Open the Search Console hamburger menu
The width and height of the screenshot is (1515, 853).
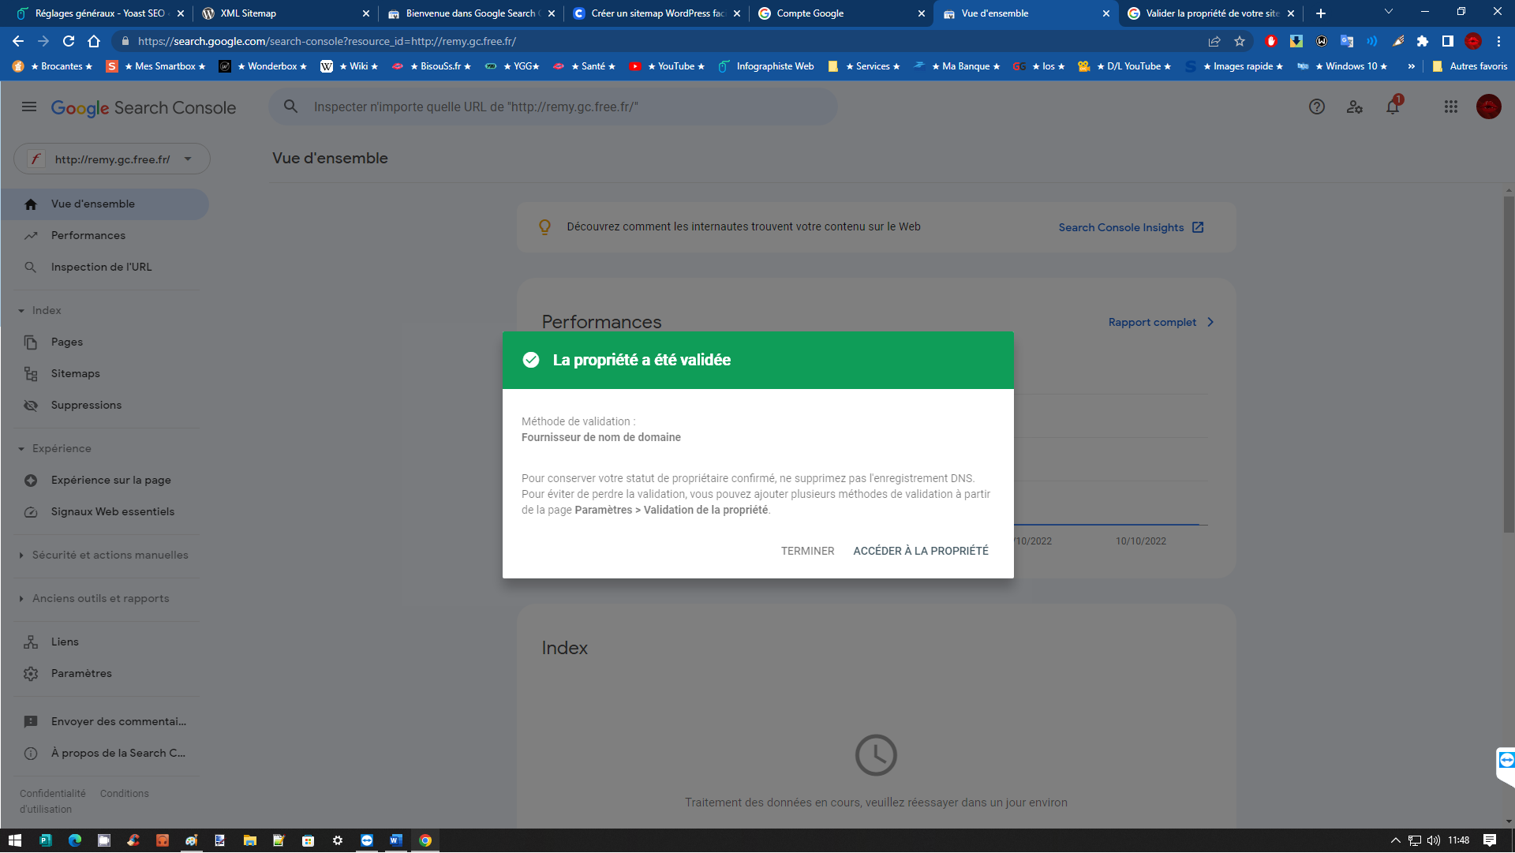pyautogui.click(x=29, y=107)
